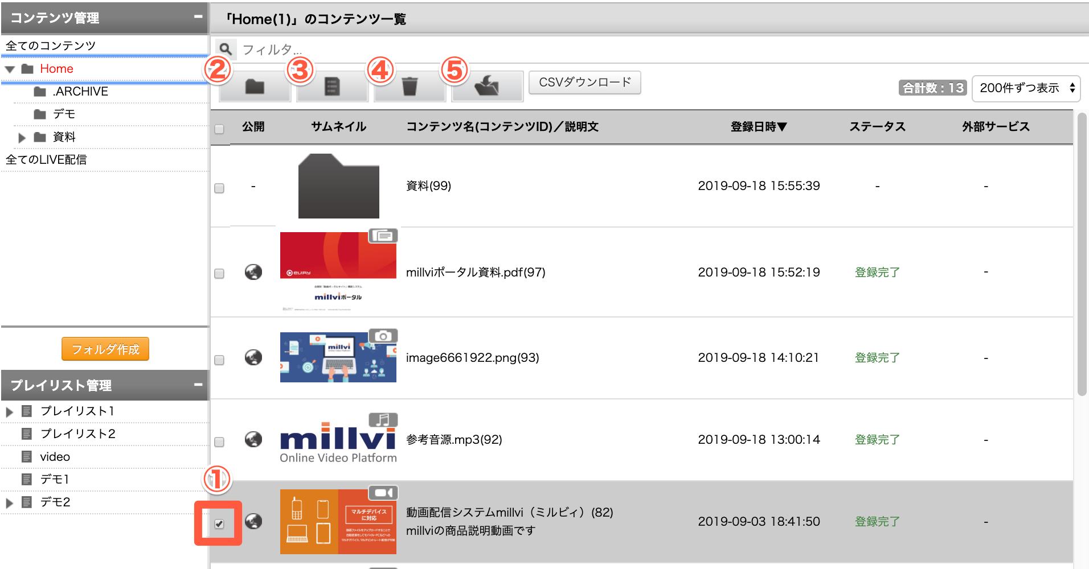Open 参考音源.mp3(92) content name
Image resolution: width=1089 pixels, height=569 pixels.
click(x=454, y=440)
